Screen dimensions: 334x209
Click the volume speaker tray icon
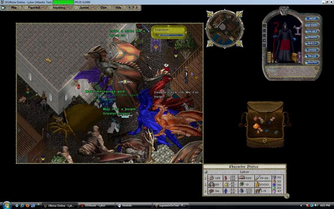316,205
